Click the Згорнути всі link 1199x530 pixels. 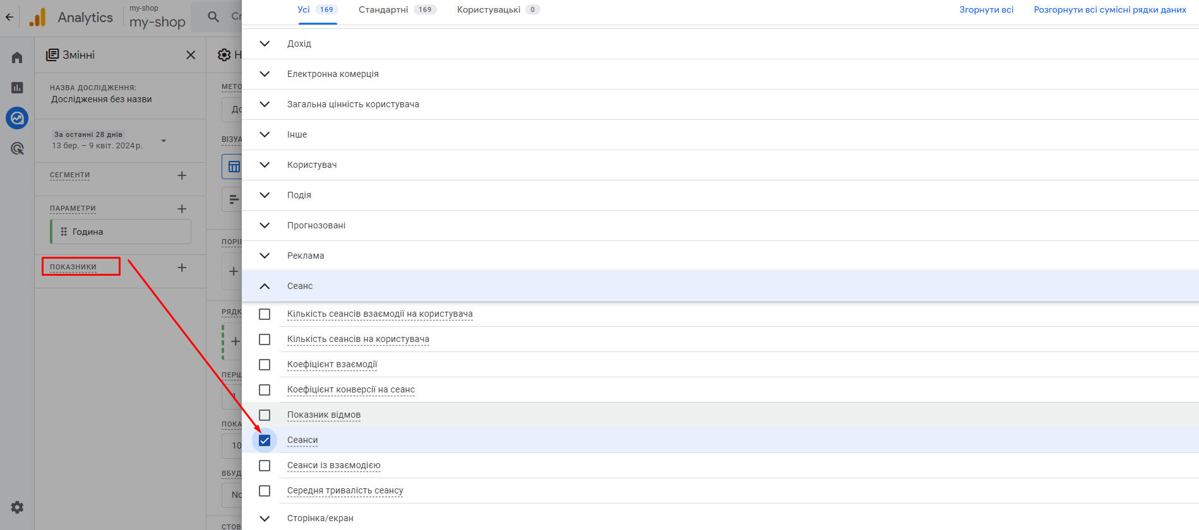point(986,9)
